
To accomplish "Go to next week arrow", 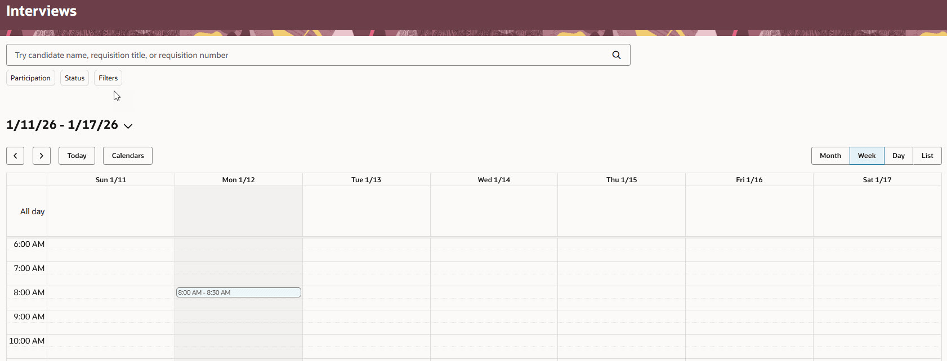I will [x=42, y=156].
